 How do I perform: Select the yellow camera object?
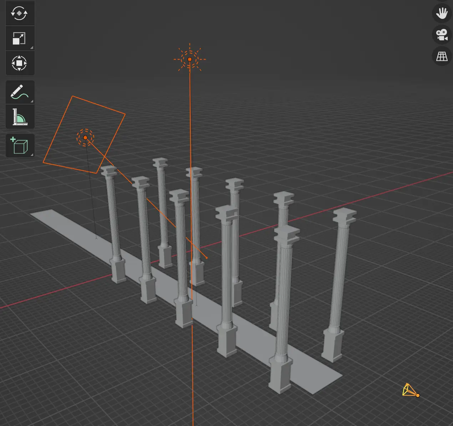(411, 390)
